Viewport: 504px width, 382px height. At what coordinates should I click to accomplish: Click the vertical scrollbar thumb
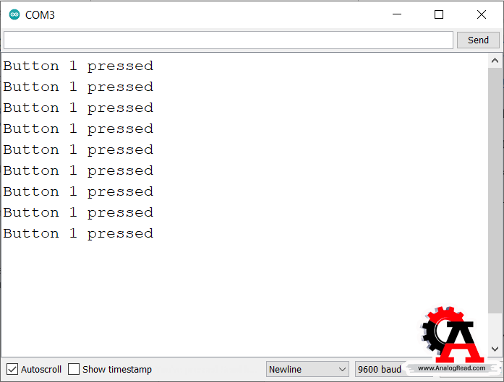click(495, 191)
